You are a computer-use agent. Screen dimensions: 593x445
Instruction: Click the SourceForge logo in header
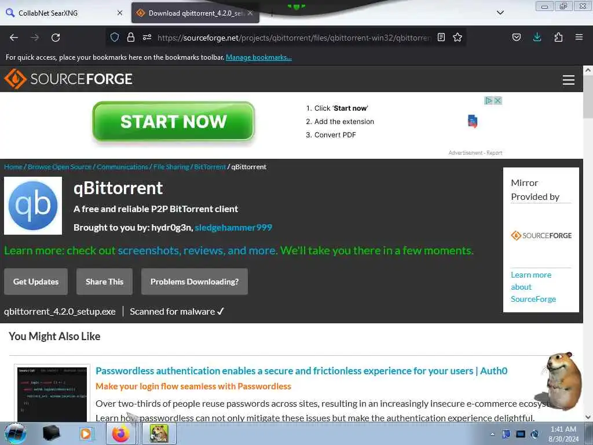point(68,79)
